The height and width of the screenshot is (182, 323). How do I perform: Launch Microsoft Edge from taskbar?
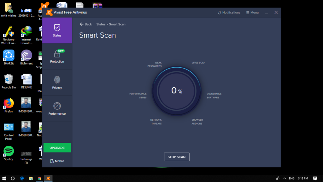22,178
